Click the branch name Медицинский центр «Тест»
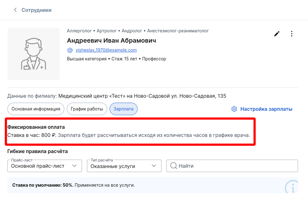 92,96
